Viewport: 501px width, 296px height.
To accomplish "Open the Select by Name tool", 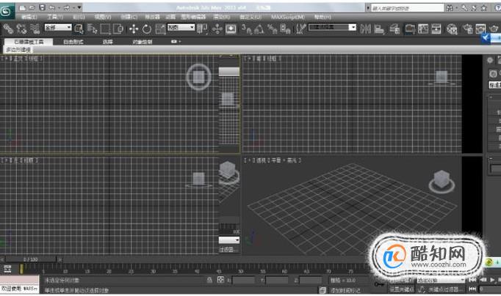I will pyautogui.click(x=92, y=29).
